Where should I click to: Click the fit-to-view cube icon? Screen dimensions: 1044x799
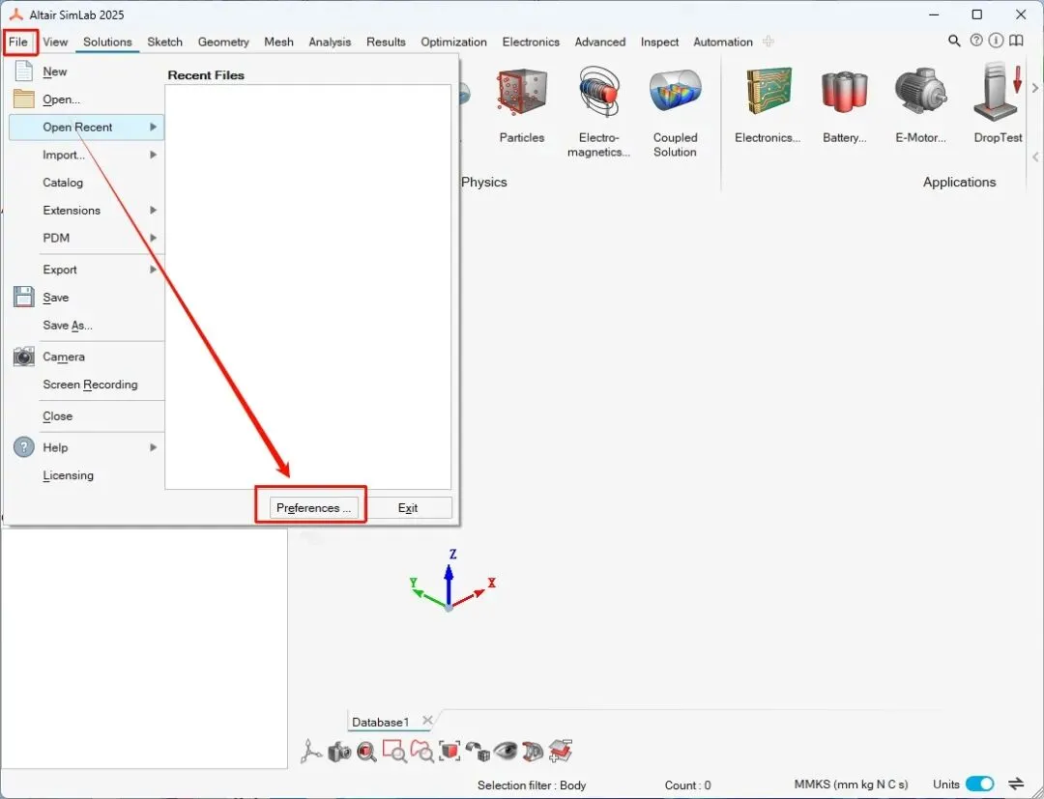click(450, 751)
